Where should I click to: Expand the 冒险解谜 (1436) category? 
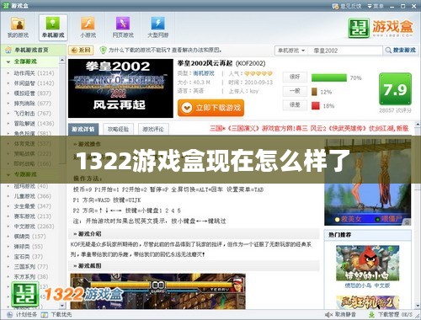tap(34, 124)
